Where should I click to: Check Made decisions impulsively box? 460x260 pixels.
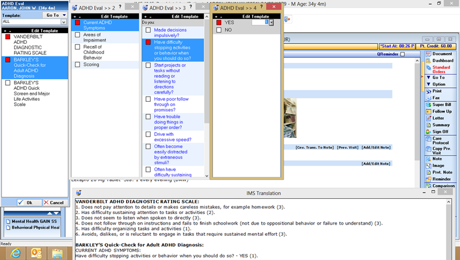pos(148,30)
